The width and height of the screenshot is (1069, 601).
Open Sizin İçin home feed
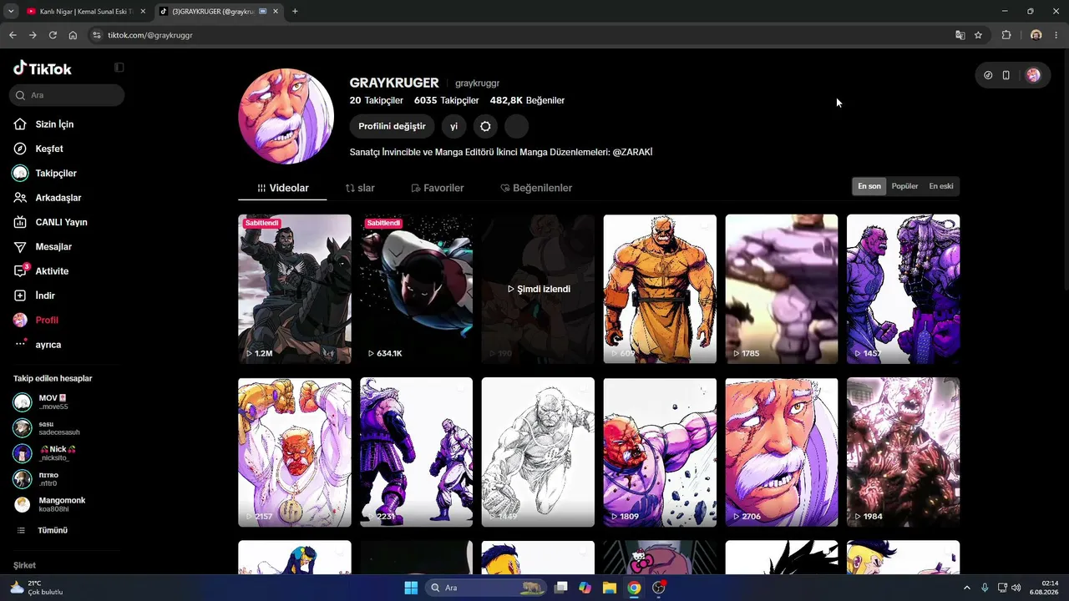55,124
